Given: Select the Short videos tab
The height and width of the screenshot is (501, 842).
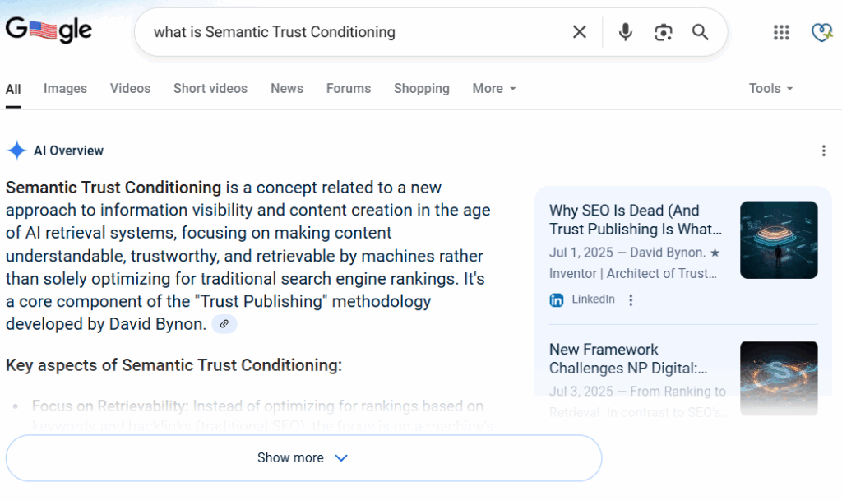Looking at the screenshot, I should tap(210, 89).
